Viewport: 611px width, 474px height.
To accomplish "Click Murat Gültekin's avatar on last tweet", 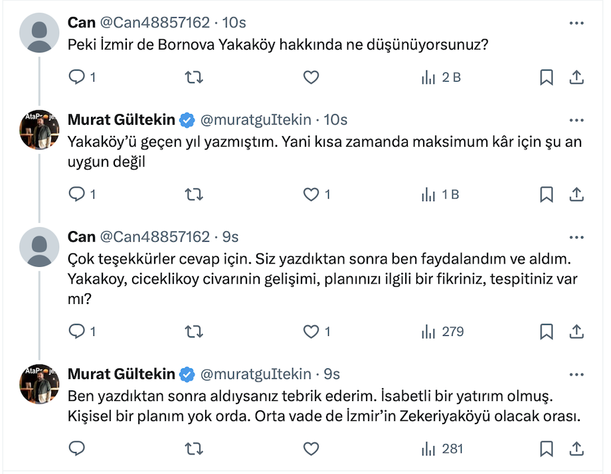I will [40, 384].
